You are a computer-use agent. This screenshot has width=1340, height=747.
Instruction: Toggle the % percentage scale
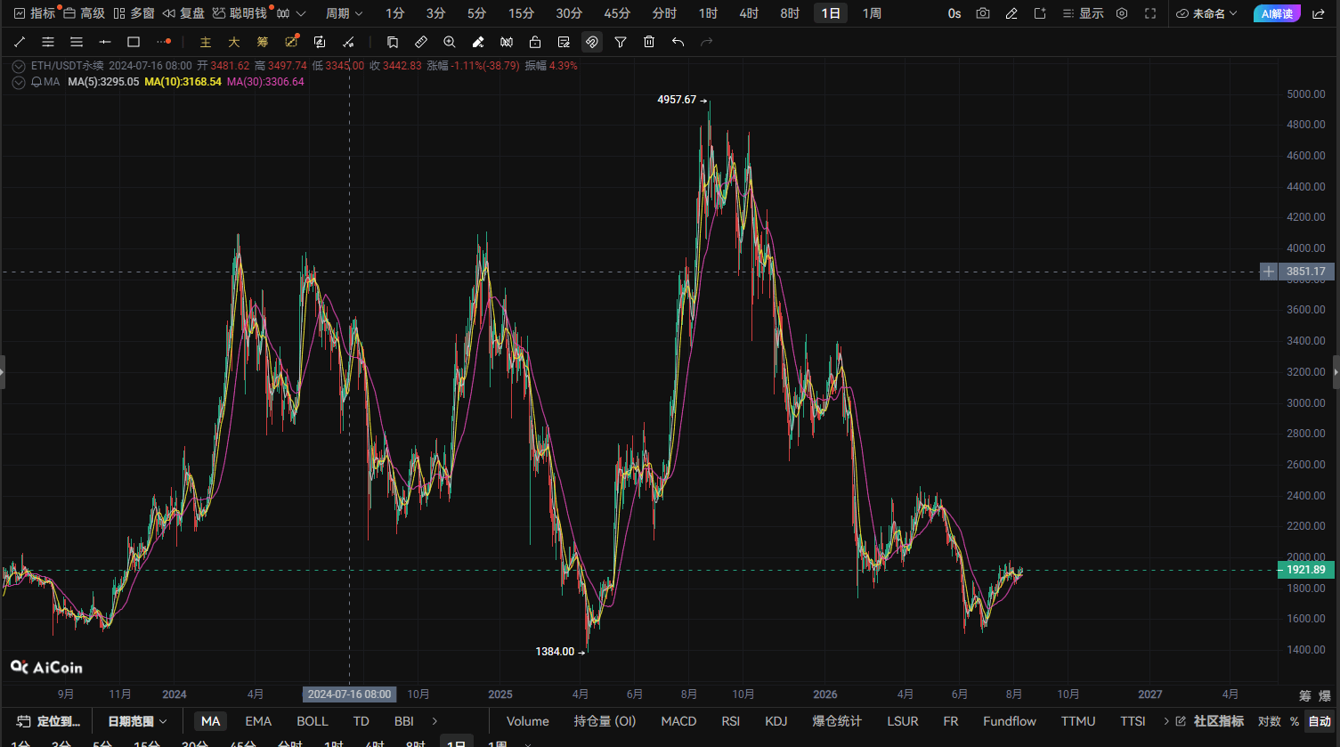click(x=1294, y=721)
